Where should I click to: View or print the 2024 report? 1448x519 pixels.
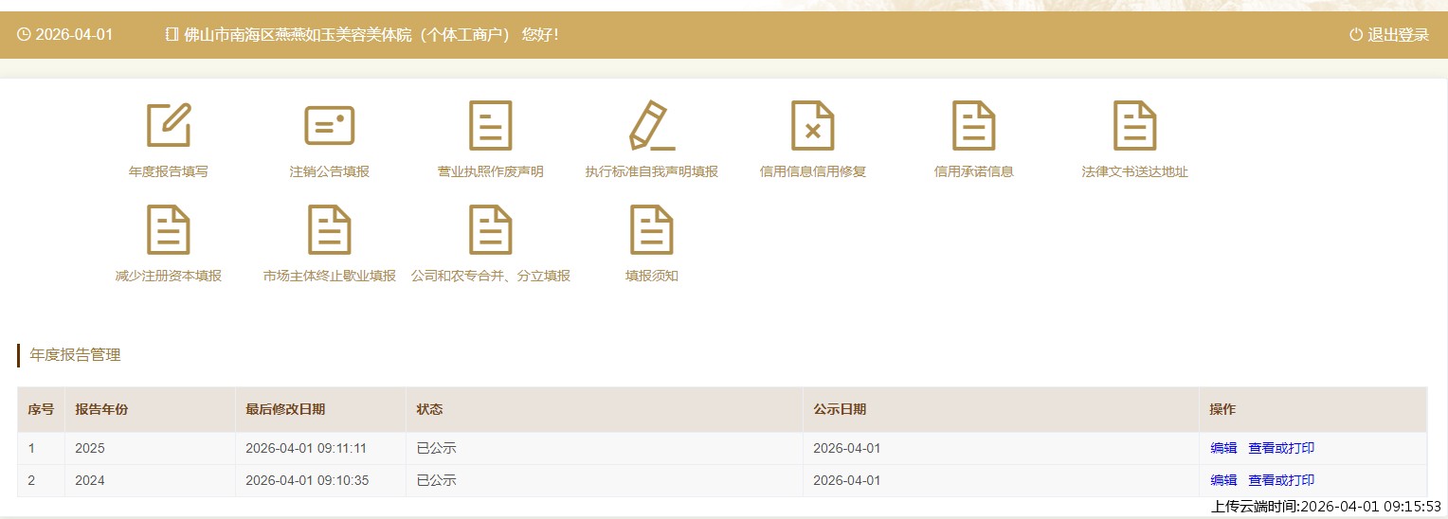click(1281, 481)
